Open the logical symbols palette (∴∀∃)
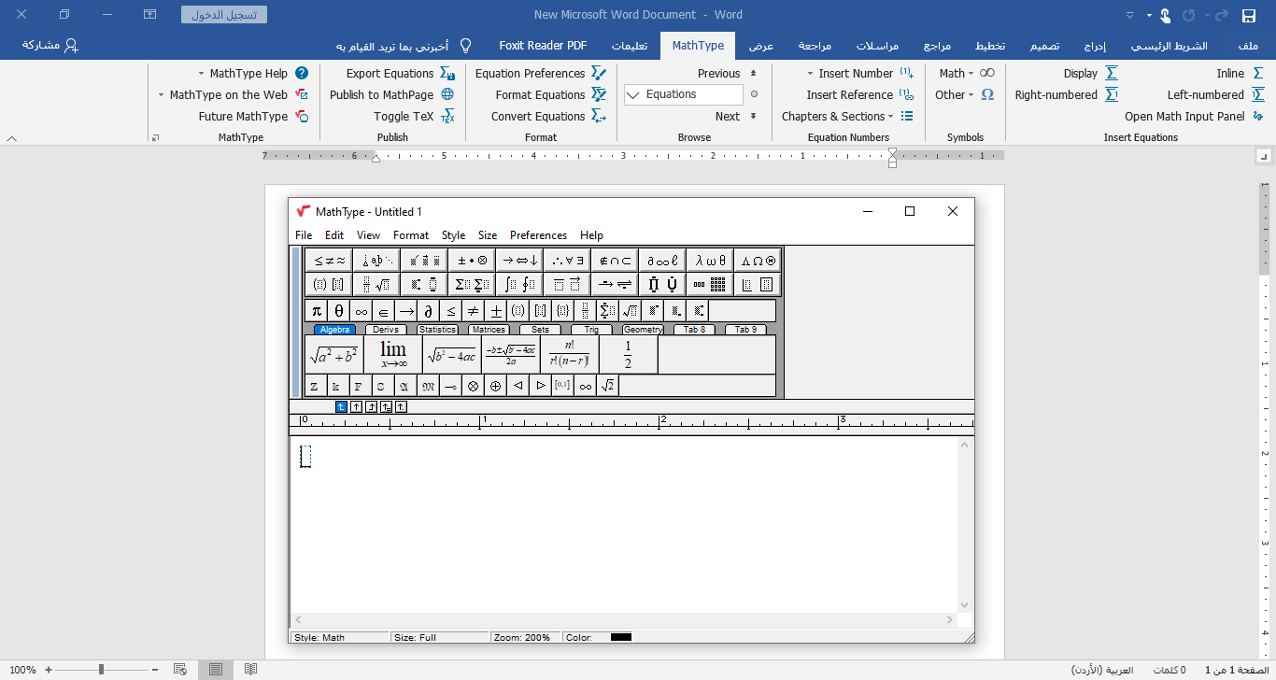Viewport: 1276px width, 680px height. point(567,261)
